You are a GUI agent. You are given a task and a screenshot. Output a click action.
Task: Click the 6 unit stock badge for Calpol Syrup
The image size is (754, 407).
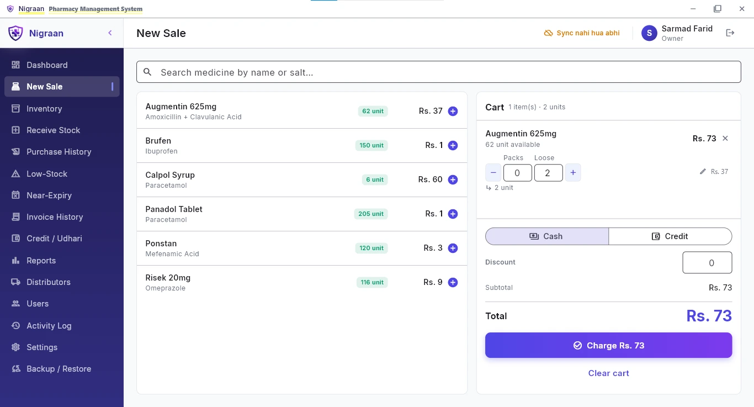pyautogui.click(x=374, y=180)
